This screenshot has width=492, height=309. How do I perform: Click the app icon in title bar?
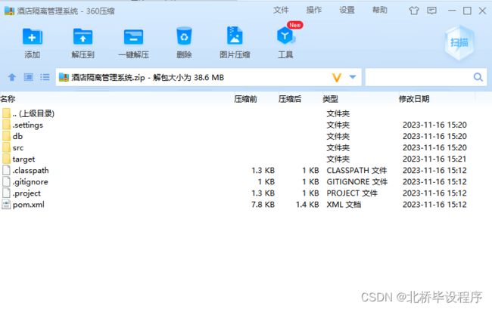[x=9, y=11]
